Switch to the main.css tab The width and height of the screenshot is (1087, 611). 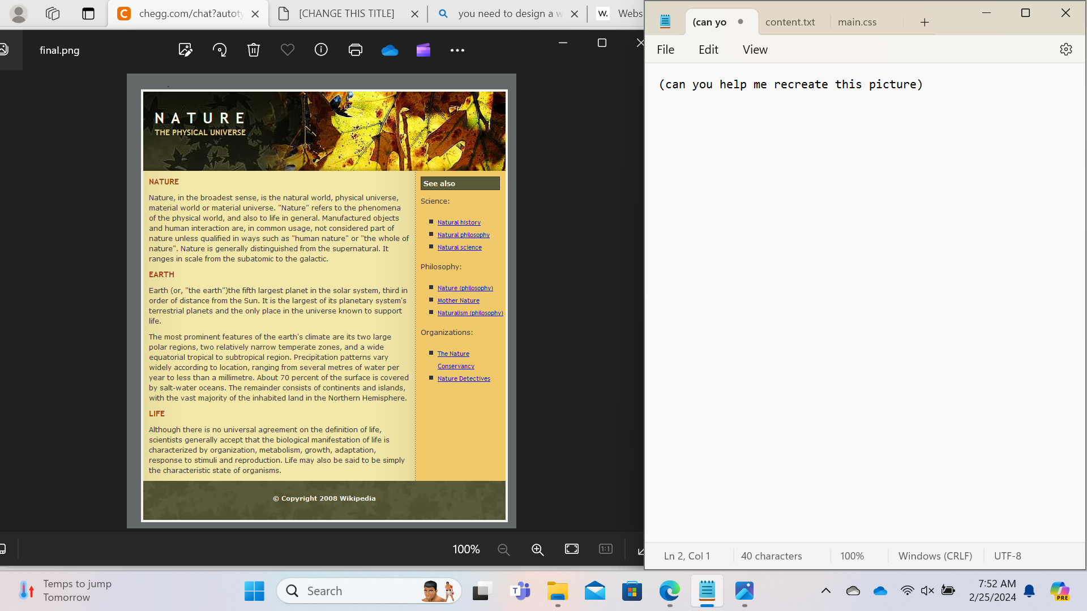click(x=857, y=21)
